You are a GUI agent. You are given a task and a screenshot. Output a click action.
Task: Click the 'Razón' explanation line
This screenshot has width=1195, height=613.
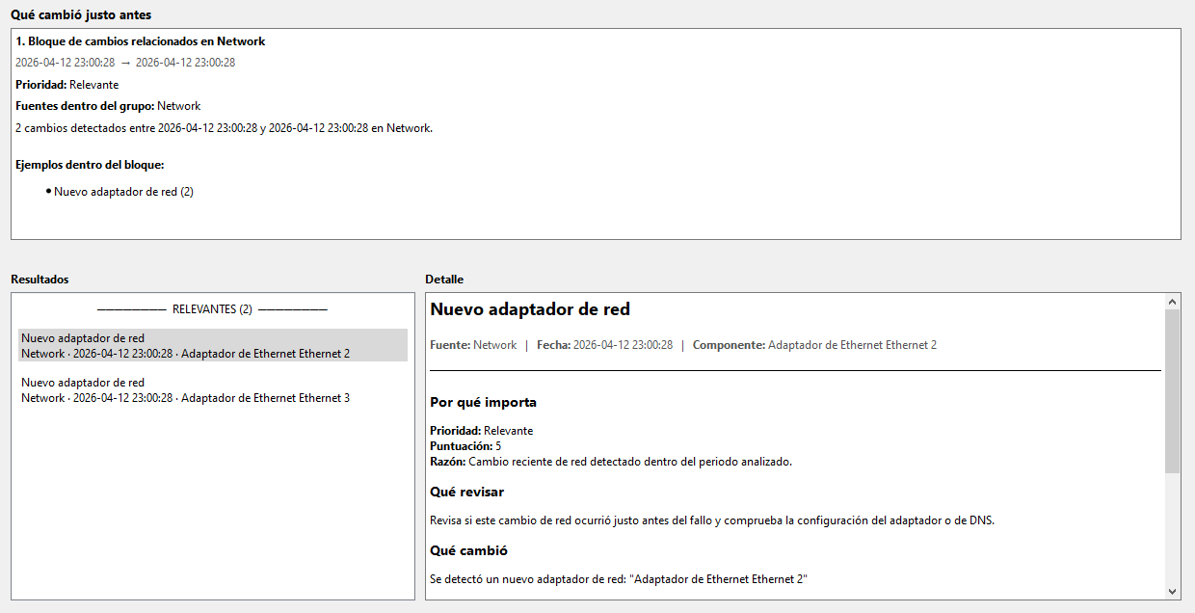tap(611, 462)
